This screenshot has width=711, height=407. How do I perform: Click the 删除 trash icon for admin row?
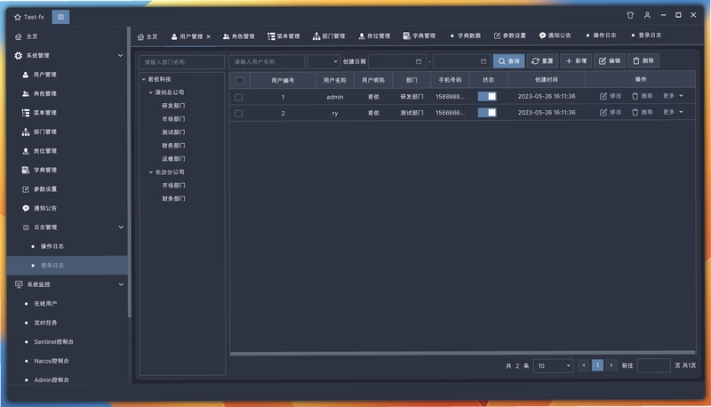[635, 96]
